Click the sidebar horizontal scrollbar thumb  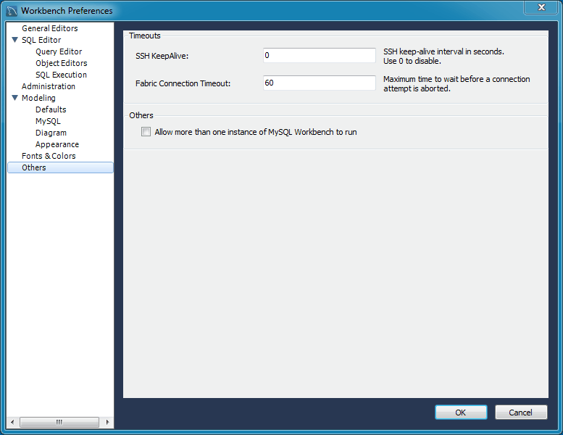tap(59, 422)
